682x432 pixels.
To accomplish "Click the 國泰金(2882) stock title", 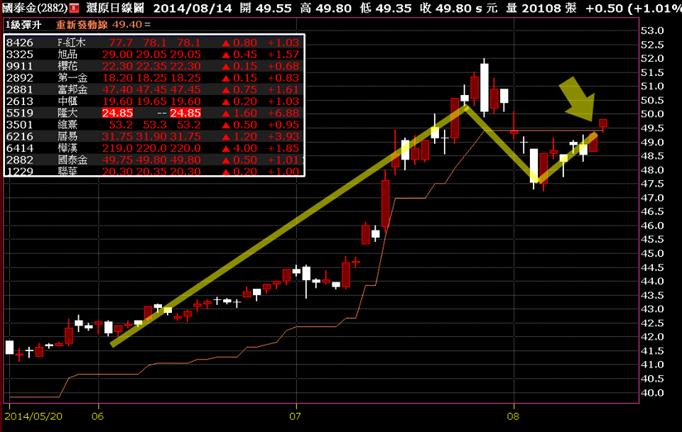I will [x=35, y=8].
